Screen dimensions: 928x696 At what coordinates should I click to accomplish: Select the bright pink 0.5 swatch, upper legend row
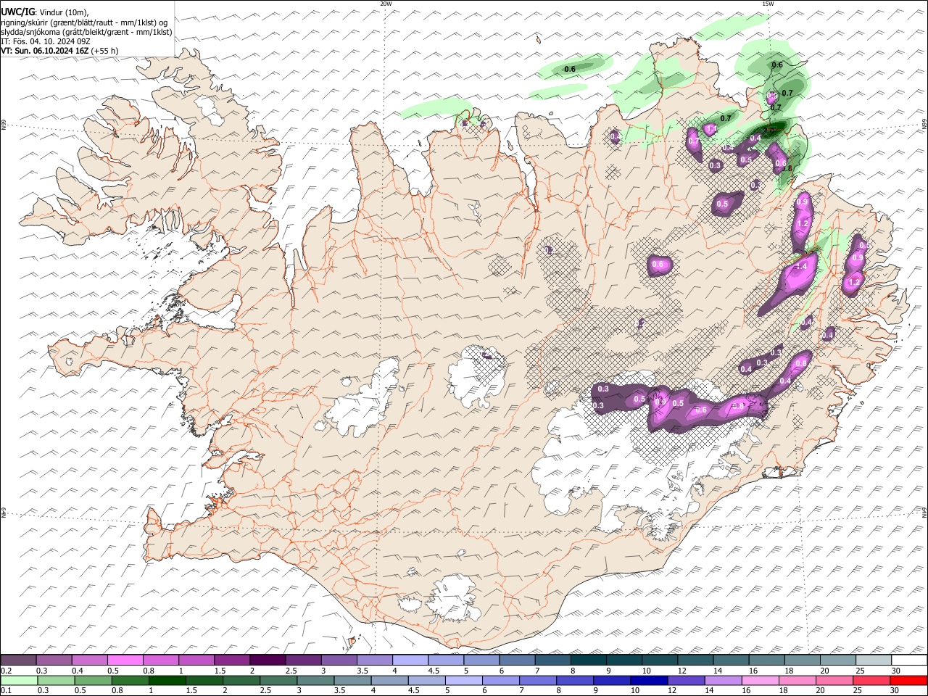125,660
